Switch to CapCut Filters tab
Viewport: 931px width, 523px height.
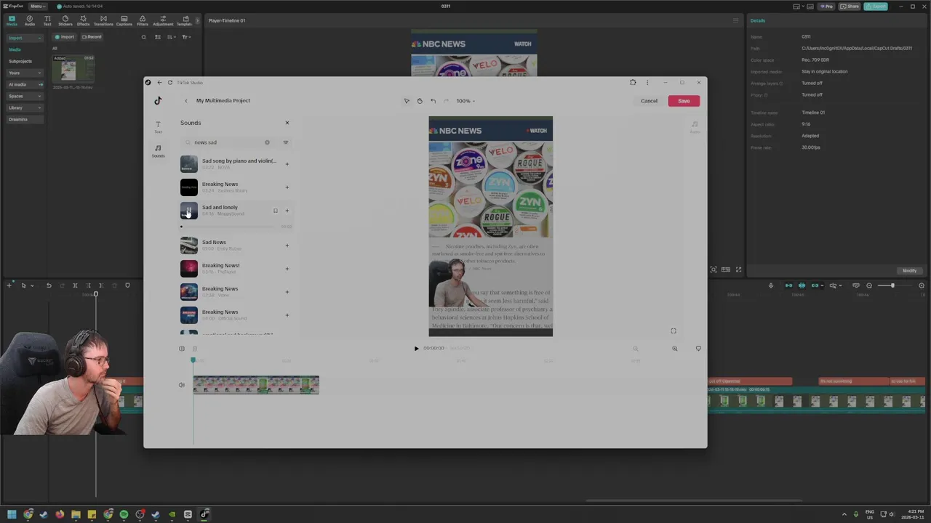click(143, 20)
